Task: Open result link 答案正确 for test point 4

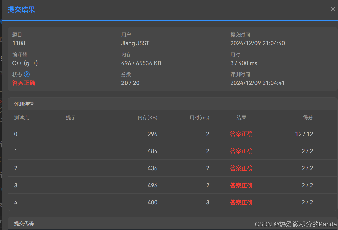Action: [241, 202]
